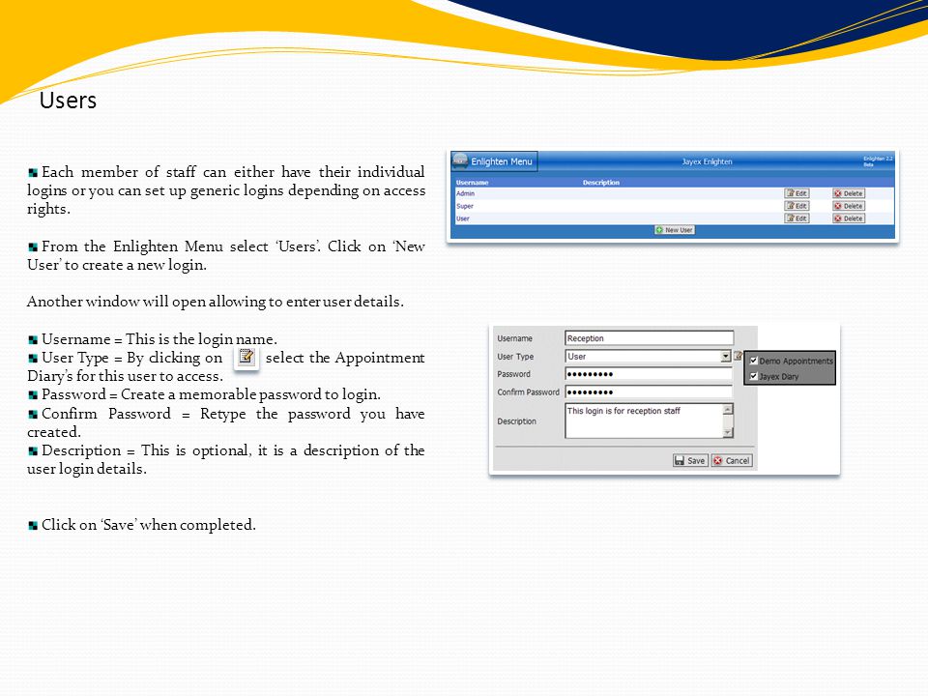Click the edit icon in instructions text
This screenshot has height=696, width=928.
click(246, 357)
